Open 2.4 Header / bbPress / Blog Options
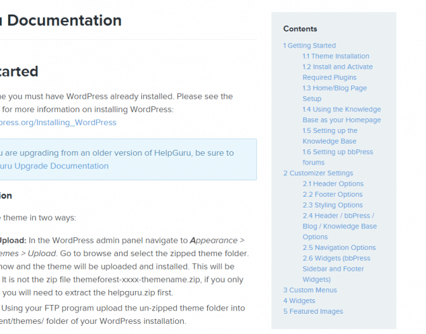426x334 pixels. pos(340,226)
